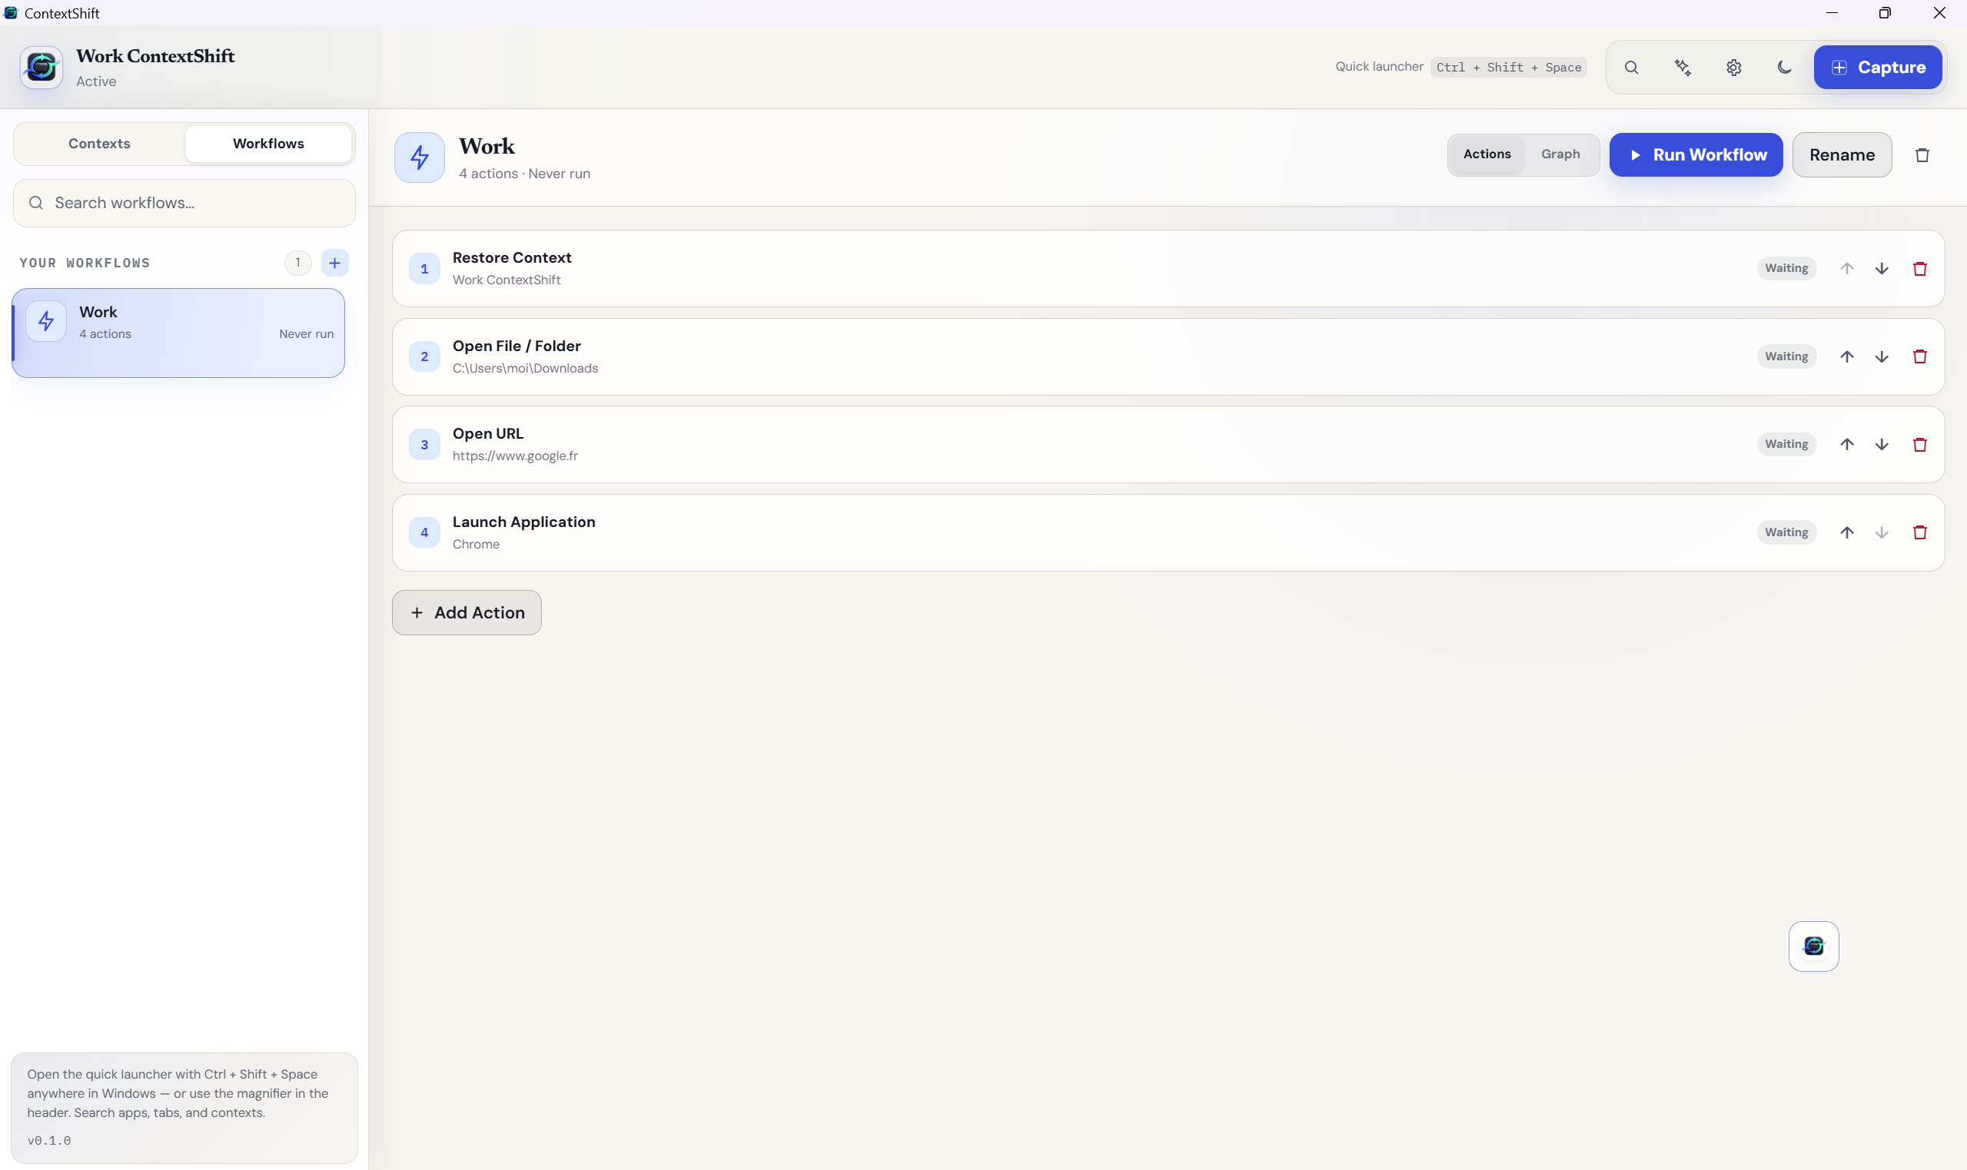The image size is (1967, 1170).
Task: Click the Rename button
Action: (1842, 154)
